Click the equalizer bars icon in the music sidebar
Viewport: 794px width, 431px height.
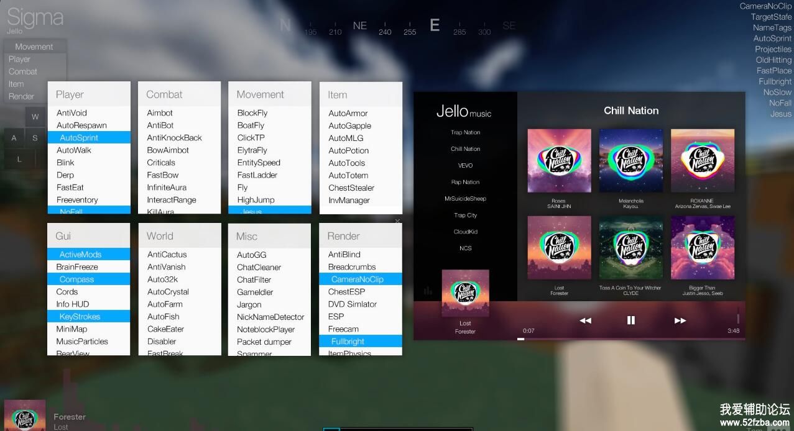tap(428, 290)
